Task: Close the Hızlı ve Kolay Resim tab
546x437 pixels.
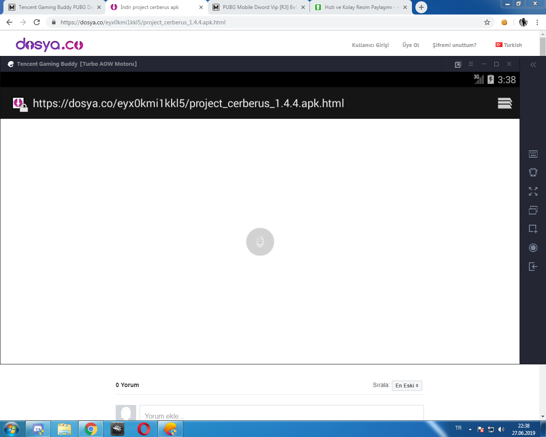Action: [405, 7]
